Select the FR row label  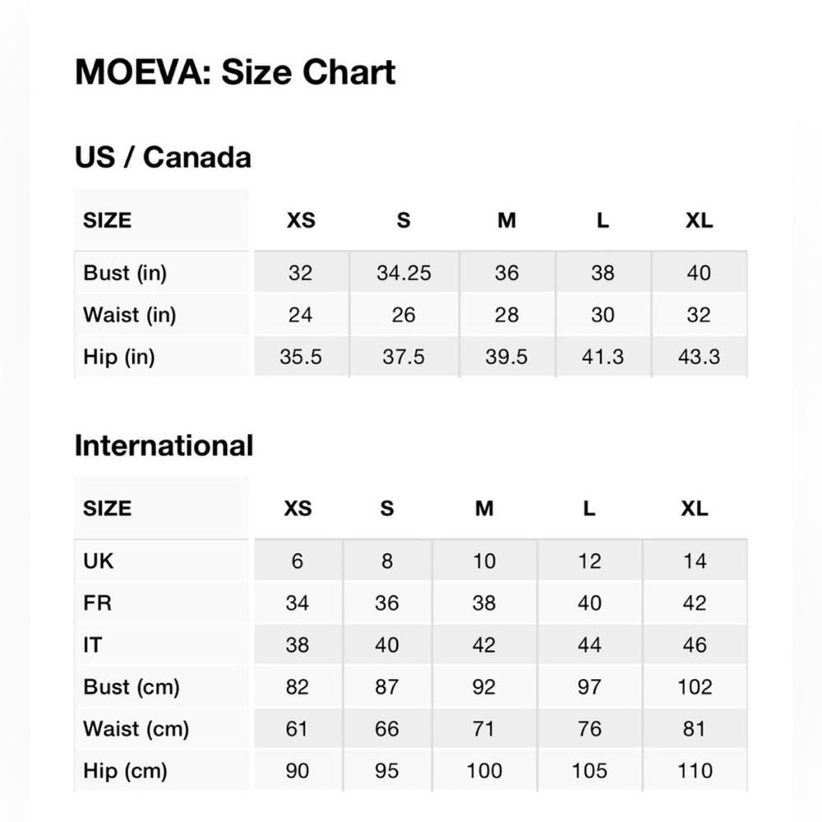coord(98,603)
